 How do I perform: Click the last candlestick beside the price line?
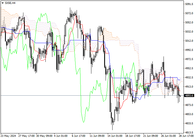coord(181,96)
